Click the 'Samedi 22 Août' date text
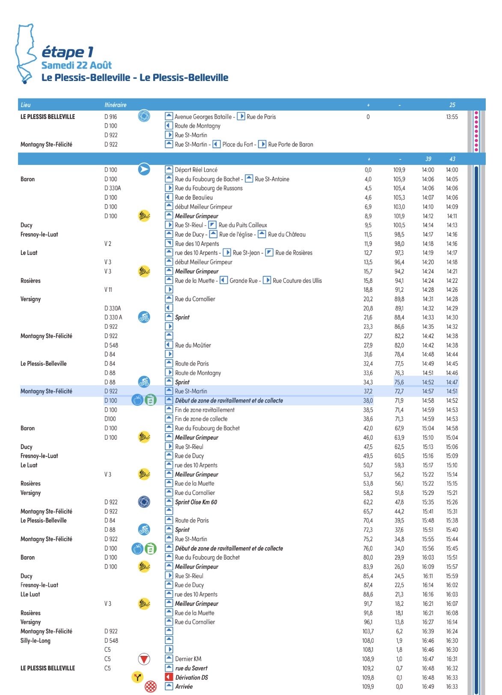 (x=77, y=66)
